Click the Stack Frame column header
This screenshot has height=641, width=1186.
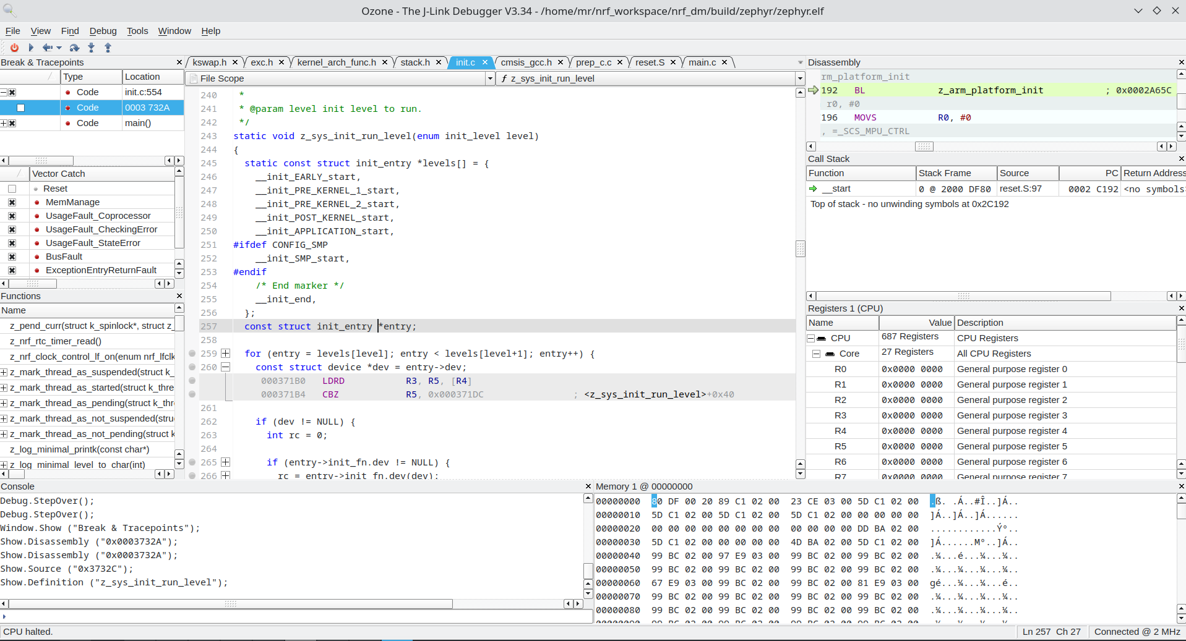pyautogui.click(x=956, y=173)
